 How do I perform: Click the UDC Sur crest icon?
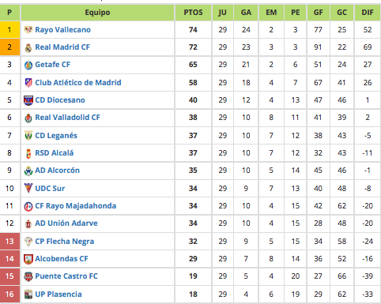click(28, 188)
